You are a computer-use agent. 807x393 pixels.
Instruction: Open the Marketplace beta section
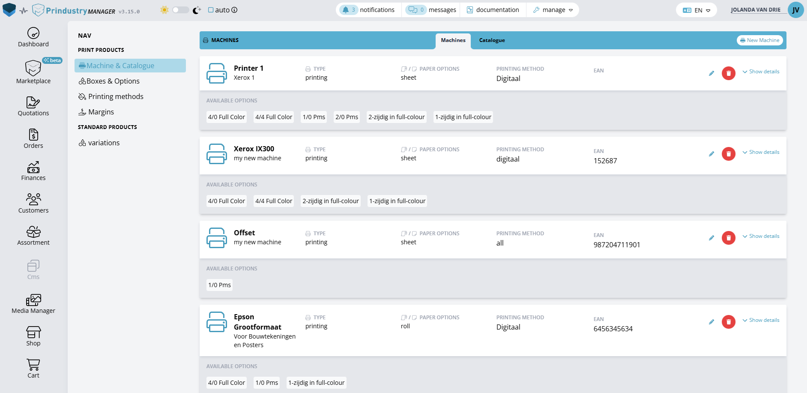pyautogui.click(x=33, y=72)
